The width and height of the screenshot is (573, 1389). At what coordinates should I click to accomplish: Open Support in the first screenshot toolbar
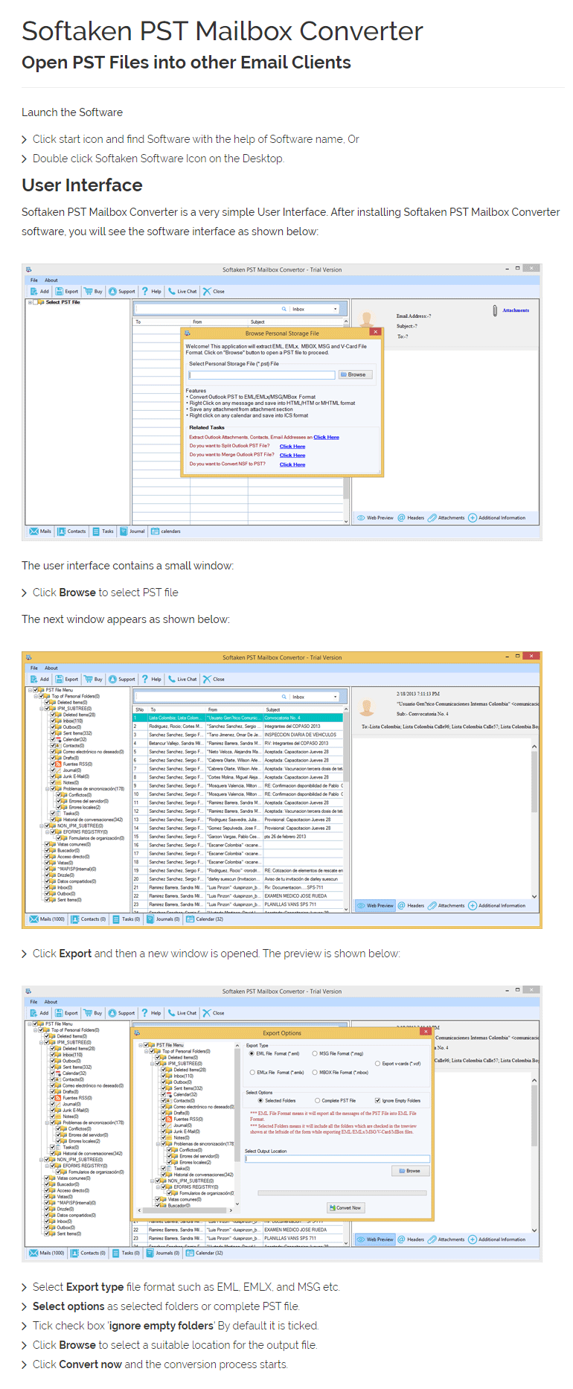[122, 291]
